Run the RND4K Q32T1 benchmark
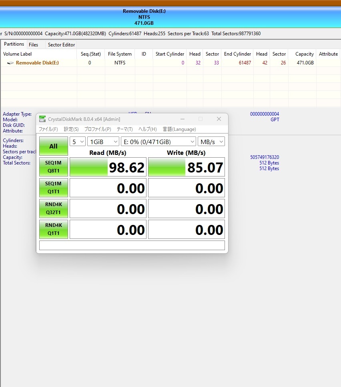The height and width of the screenshot is (387, 341). point(53,209)
